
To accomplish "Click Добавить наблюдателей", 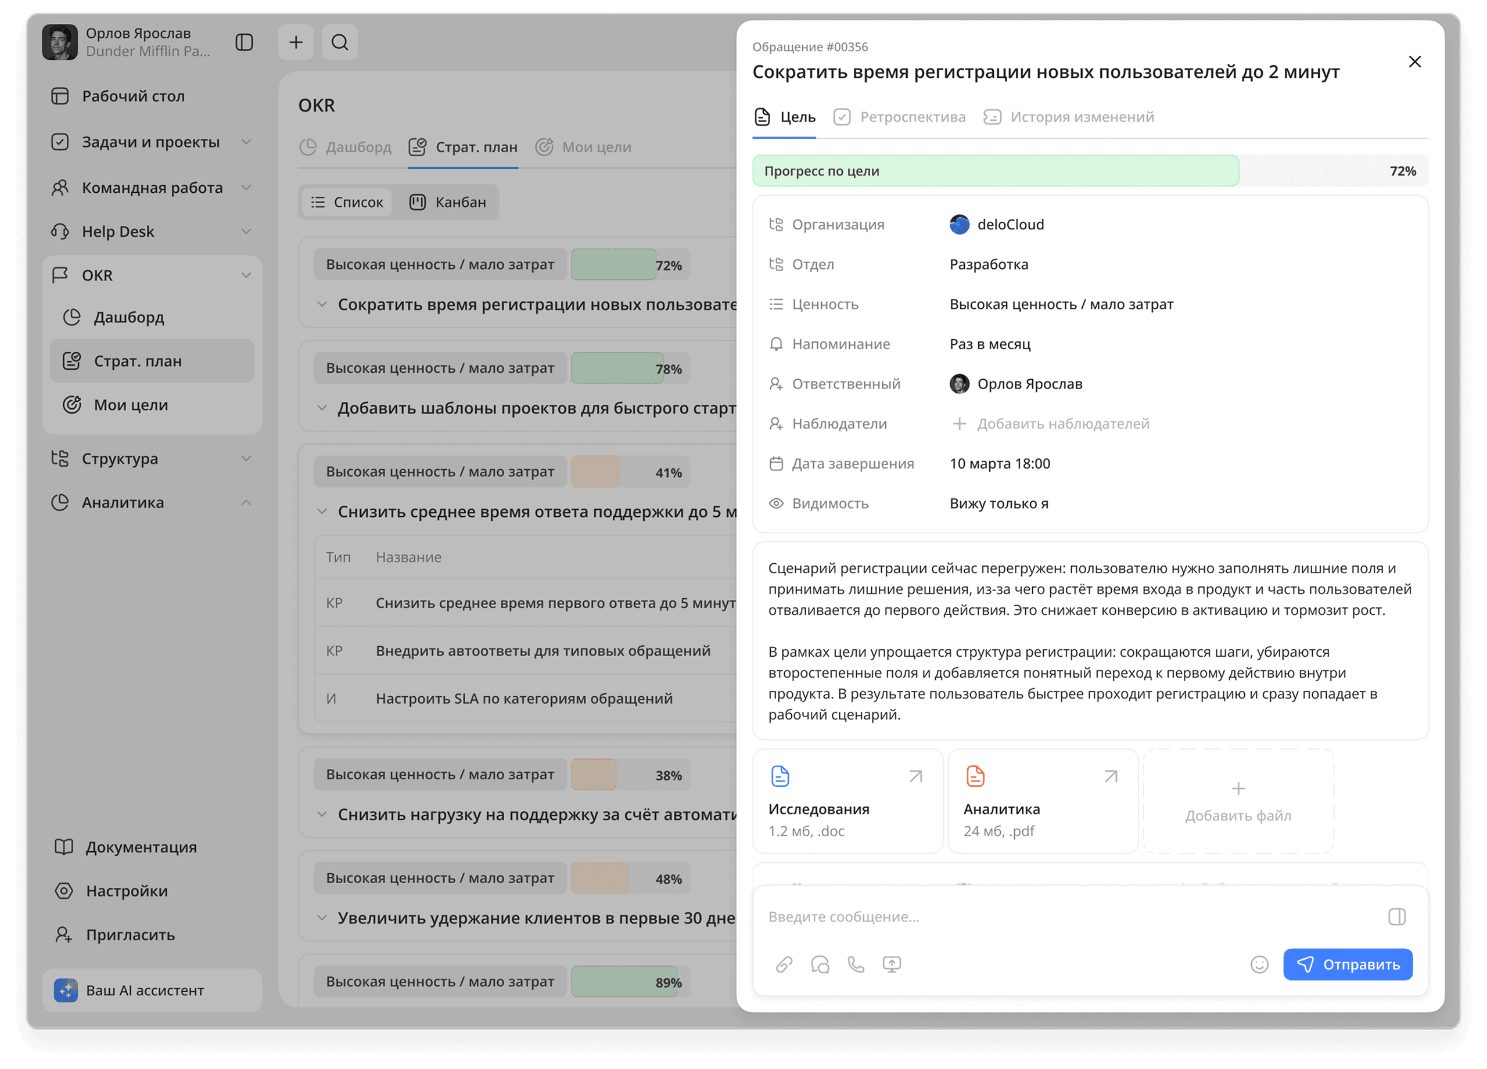I will [x=1050, y=424].
